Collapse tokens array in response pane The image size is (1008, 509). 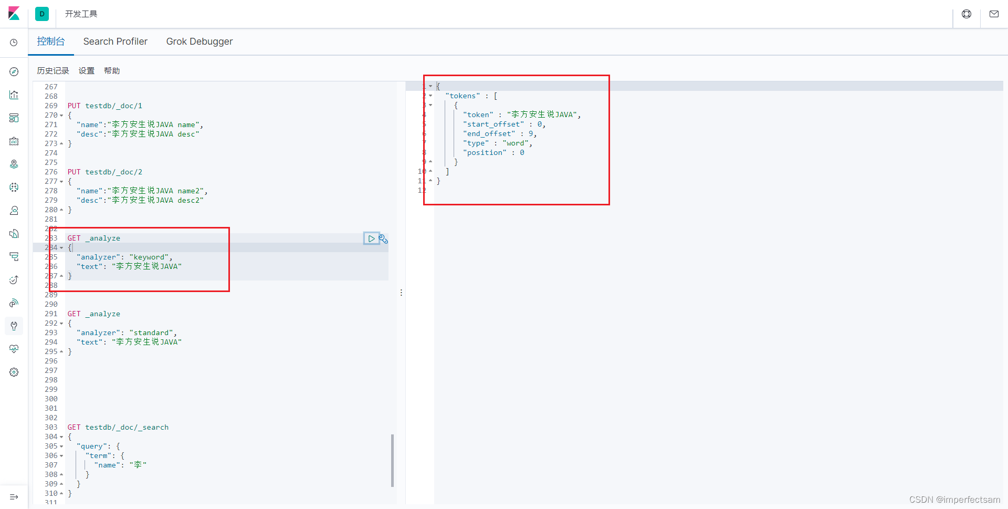[x=430, y=96]
